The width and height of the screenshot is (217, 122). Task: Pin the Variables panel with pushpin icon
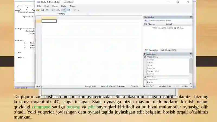(191, 17)
